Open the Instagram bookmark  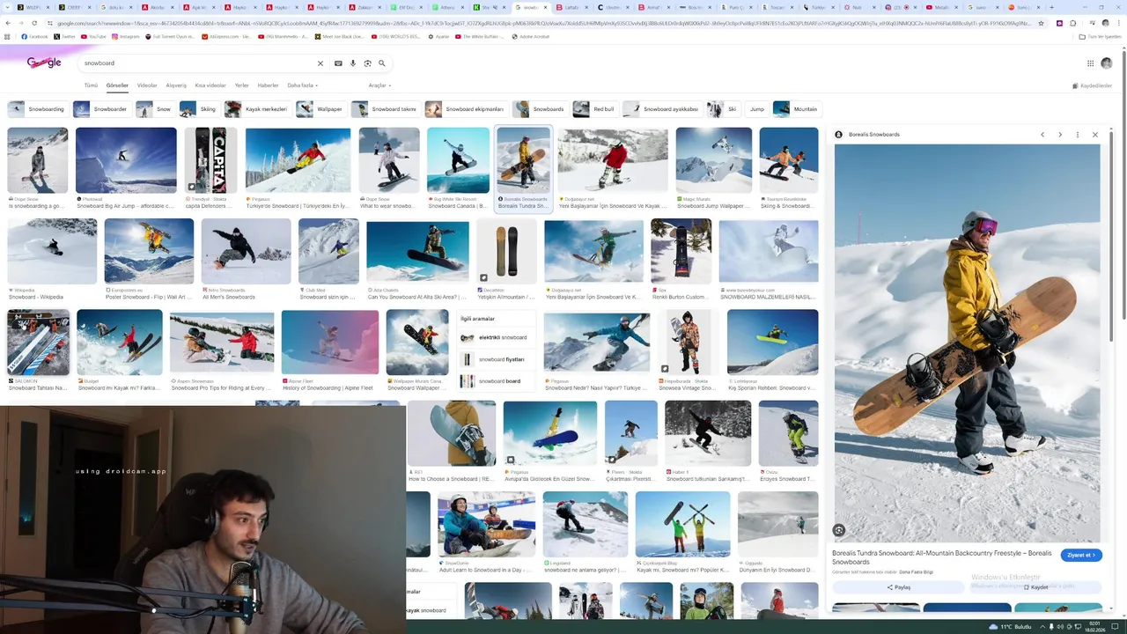(126, 37)
